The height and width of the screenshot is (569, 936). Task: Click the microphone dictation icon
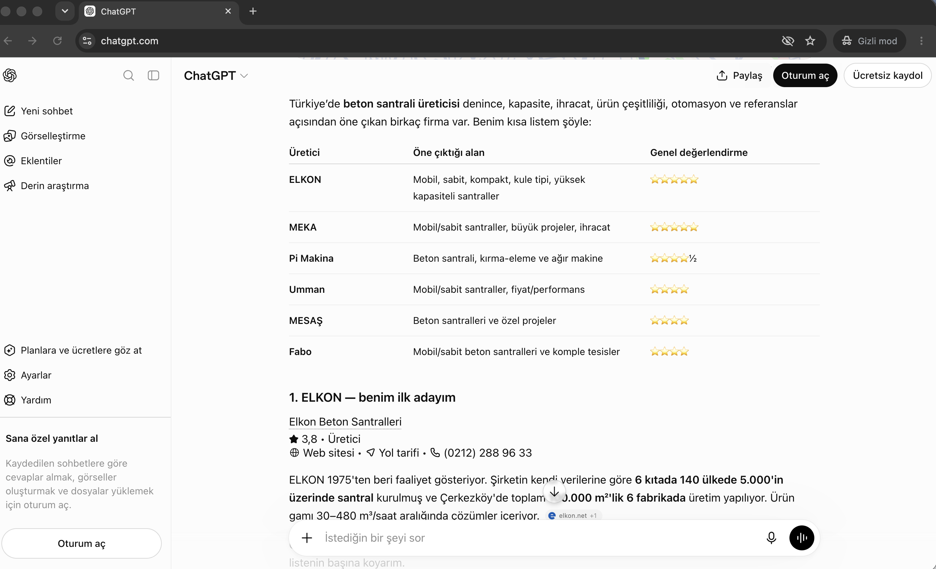771,538
